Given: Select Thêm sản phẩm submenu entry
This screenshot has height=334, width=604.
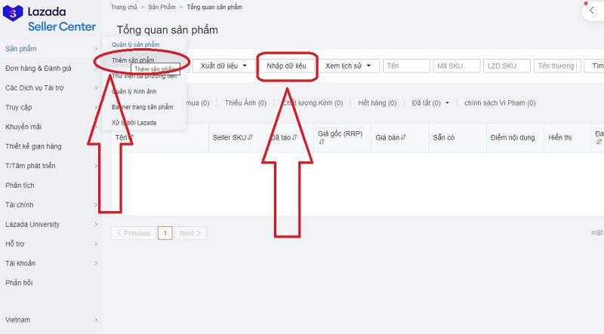Looking at the screenshot, I should pos(133,60).
